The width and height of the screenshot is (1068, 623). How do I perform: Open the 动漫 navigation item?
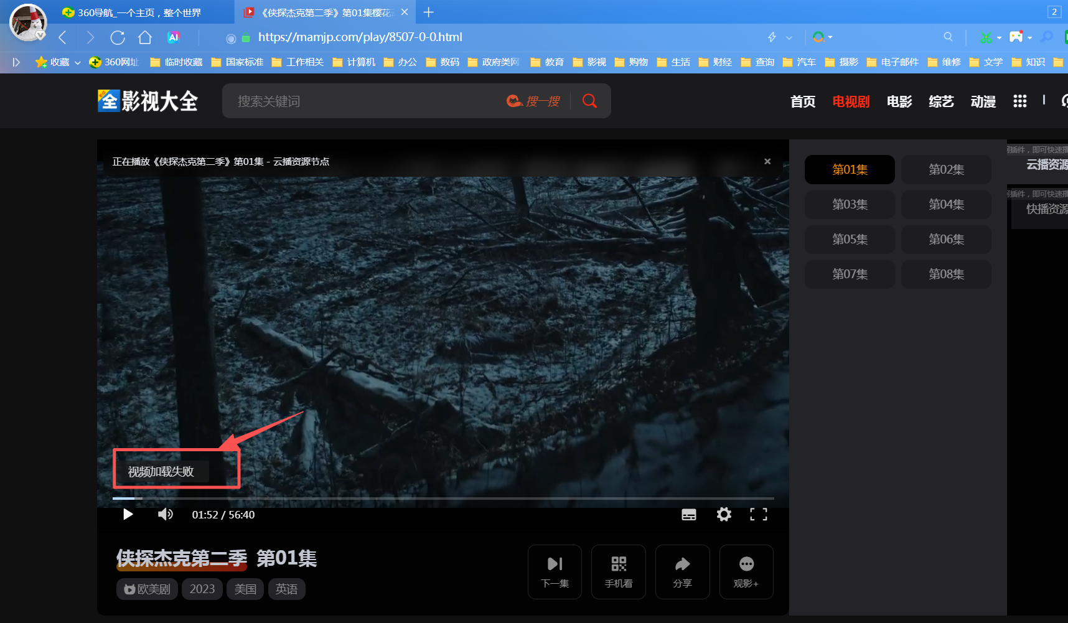983,101
